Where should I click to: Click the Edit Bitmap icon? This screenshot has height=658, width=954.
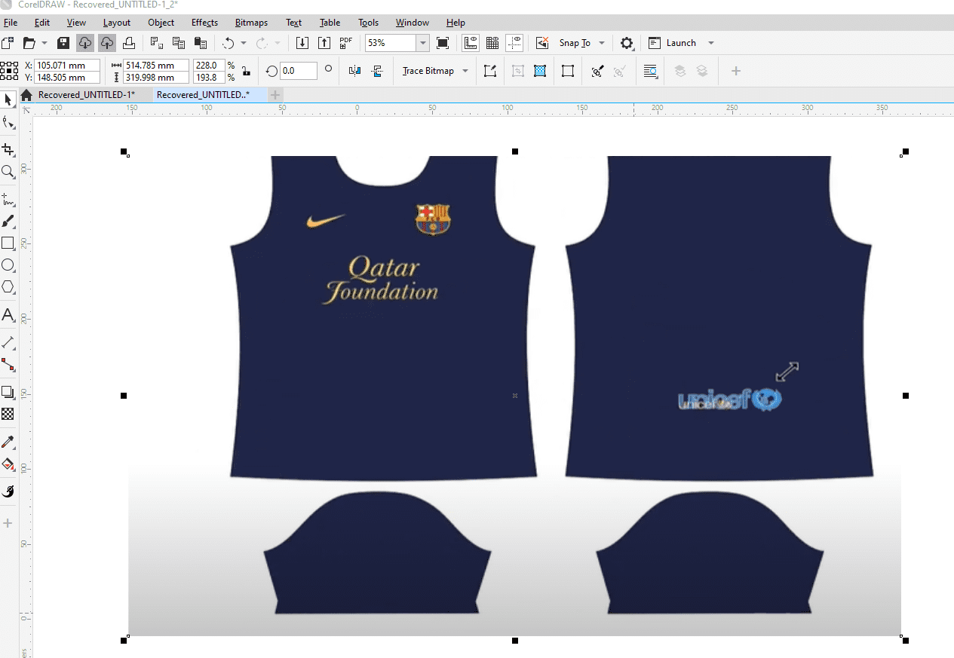click(490, 71)
